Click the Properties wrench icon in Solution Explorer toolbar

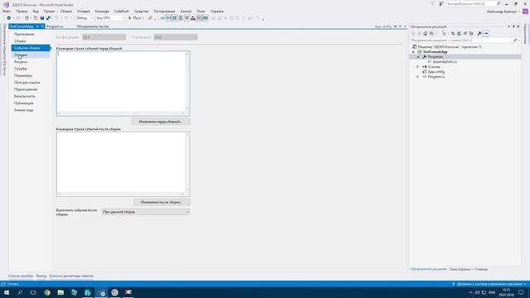coord(479,33)
